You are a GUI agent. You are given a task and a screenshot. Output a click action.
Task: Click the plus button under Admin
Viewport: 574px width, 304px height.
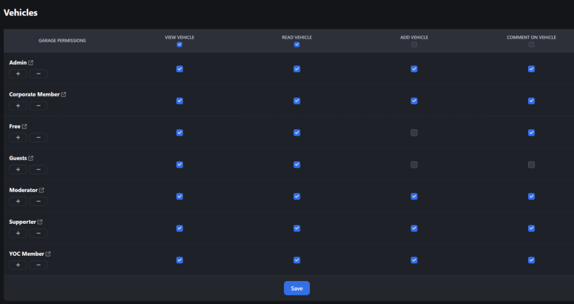[x=18, y=74]
